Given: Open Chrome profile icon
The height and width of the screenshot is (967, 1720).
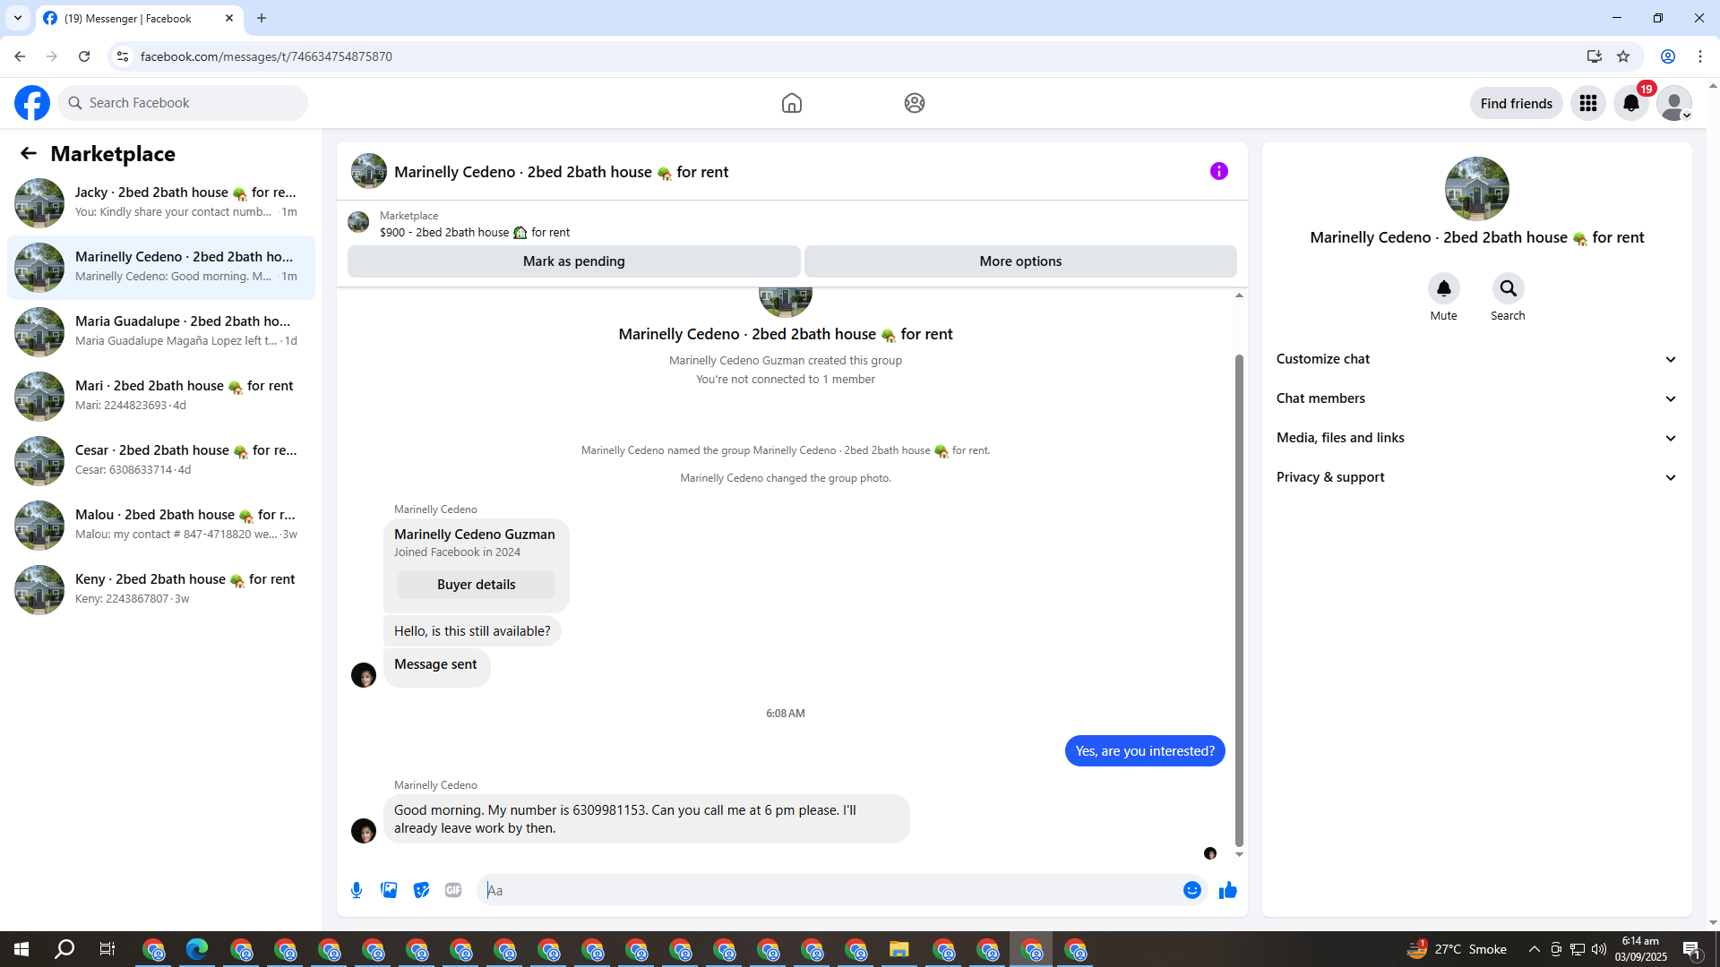Looking at the screenshot, I should (x=1668, y=56).
